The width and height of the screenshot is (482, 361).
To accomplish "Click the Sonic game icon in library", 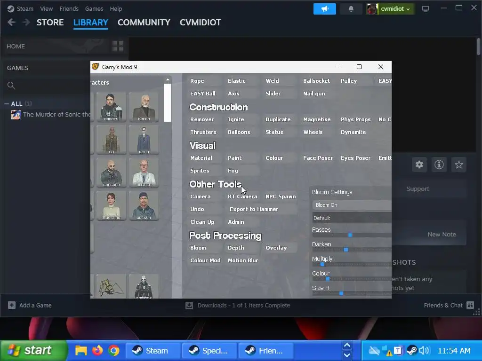I will pyautogui.click(x=16, y=115).
